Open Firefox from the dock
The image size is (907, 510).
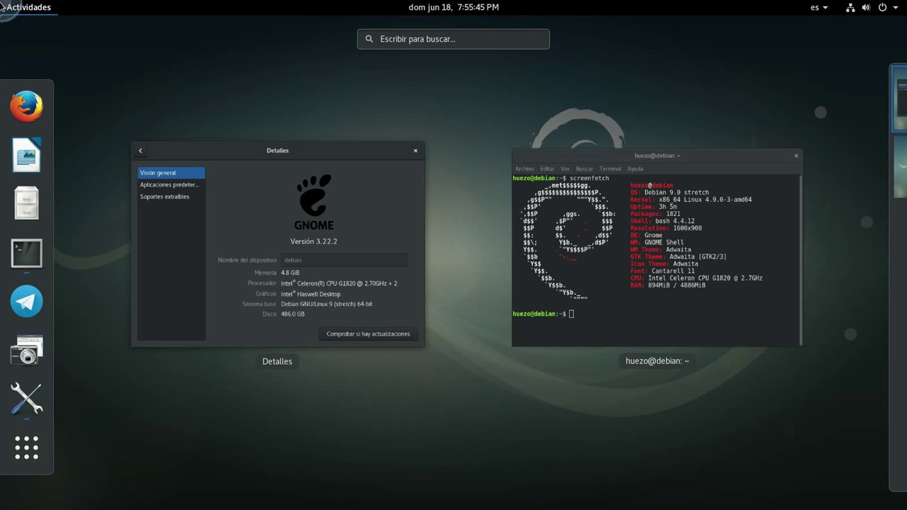point(26,105)
